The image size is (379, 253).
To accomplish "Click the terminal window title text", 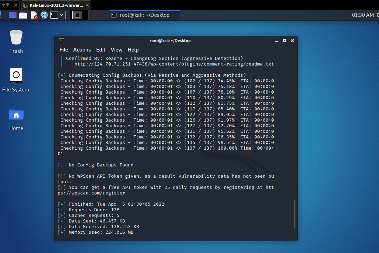I will [x=170, y=41].
